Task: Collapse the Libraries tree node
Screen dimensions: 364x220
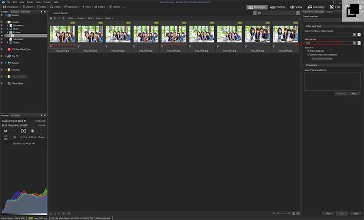Action: click(6, 22)
